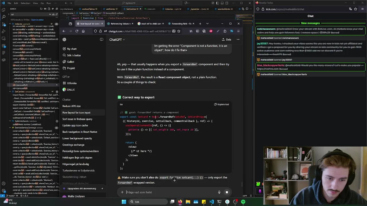This screenshot has width=367, height=206.
Task: Open File Explorer from taskbar
Action: click(x=188, y=202)
